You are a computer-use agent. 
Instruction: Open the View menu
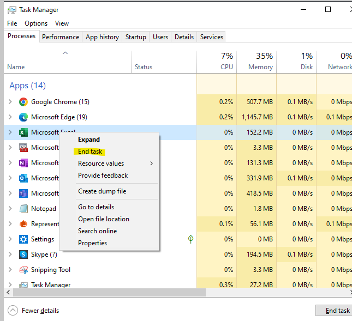click(62, 23)
